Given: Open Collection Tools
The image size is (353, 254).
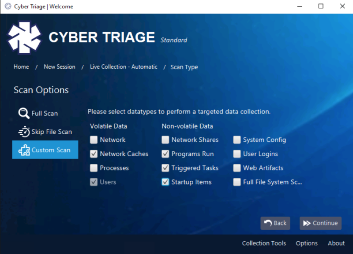Looking at the screenshot, I should click(x=264, y=243).
